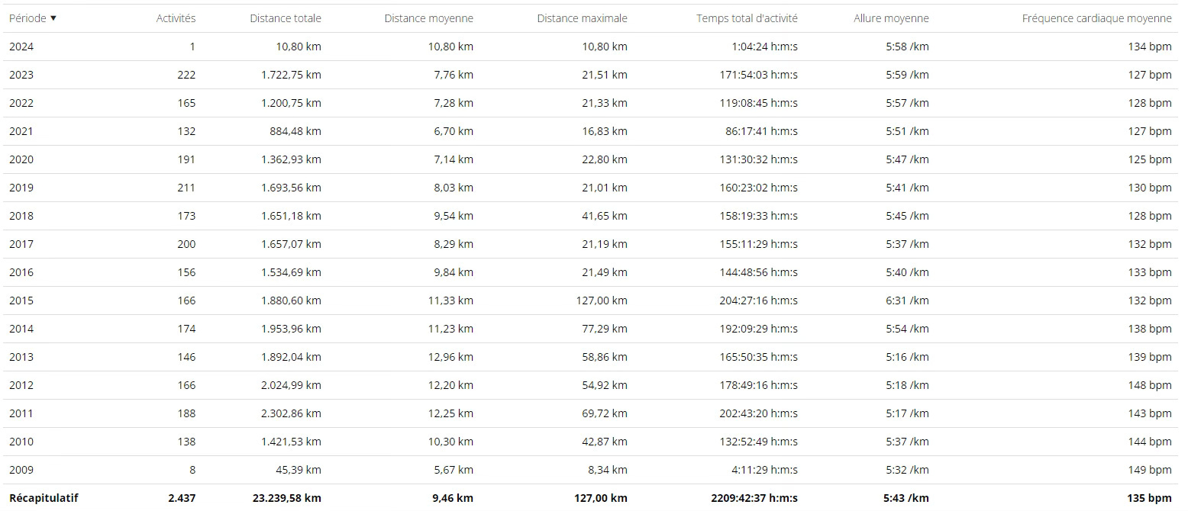The height and width of the screenshot is (511, 1188).
Task: Select the 2009 period row label
Action: 21,470
